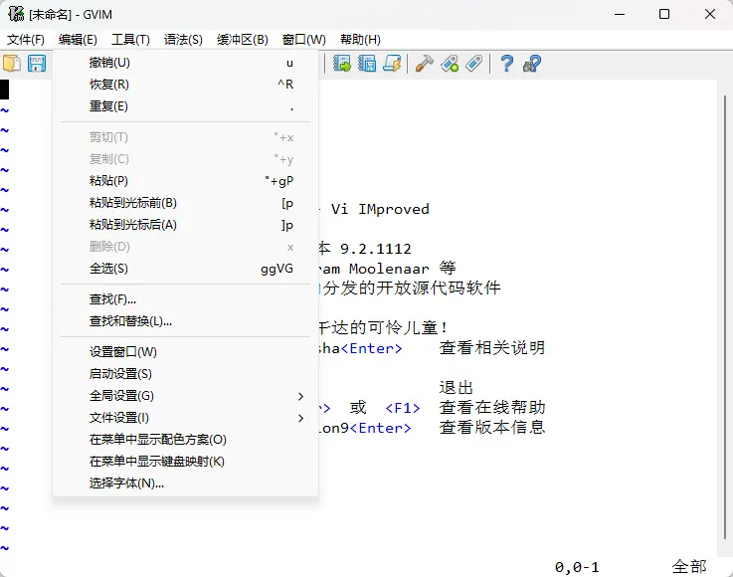Screen dimensions: 733x577
Task: Click the '9.2.1112' version text
Action: [376, 249]
